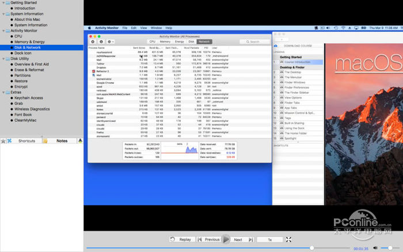The image size is (403, 252).
Task: Open the CleanMyMac lesson
Action: pos(25,120)
